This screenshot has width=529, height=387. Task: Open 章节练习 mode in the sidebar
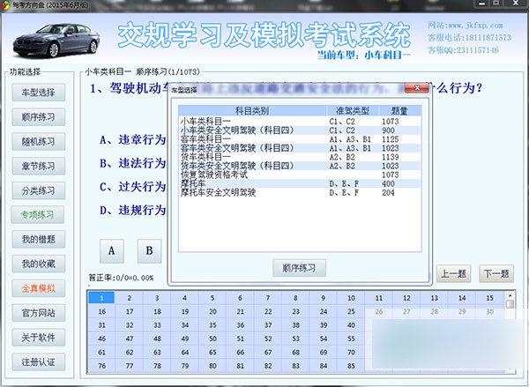38,166
